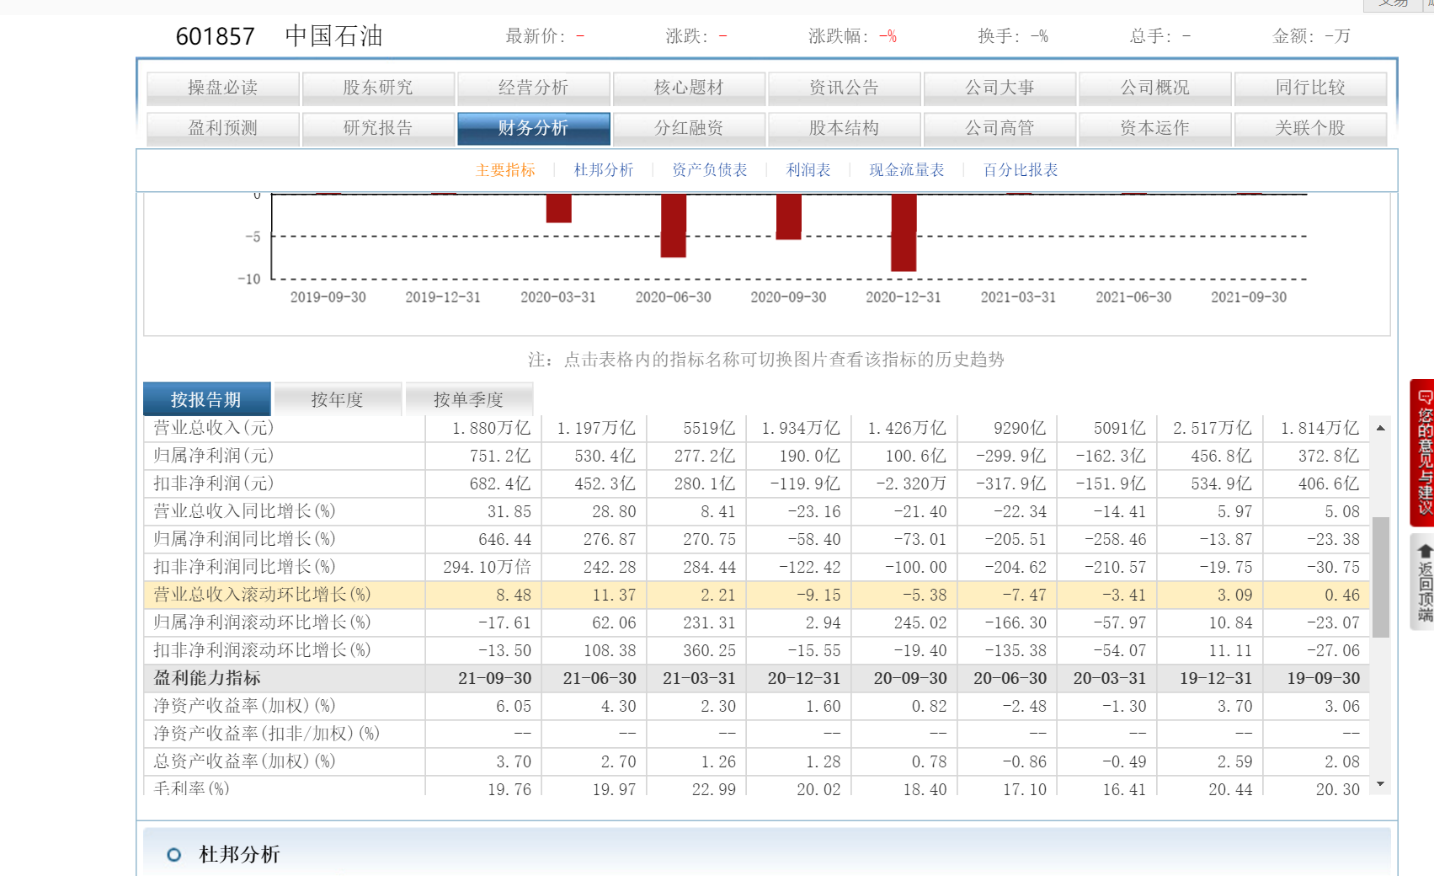Select the 资讯公告 tab
Viewport: 1434px width, 876px height.
tap(845, 88)
